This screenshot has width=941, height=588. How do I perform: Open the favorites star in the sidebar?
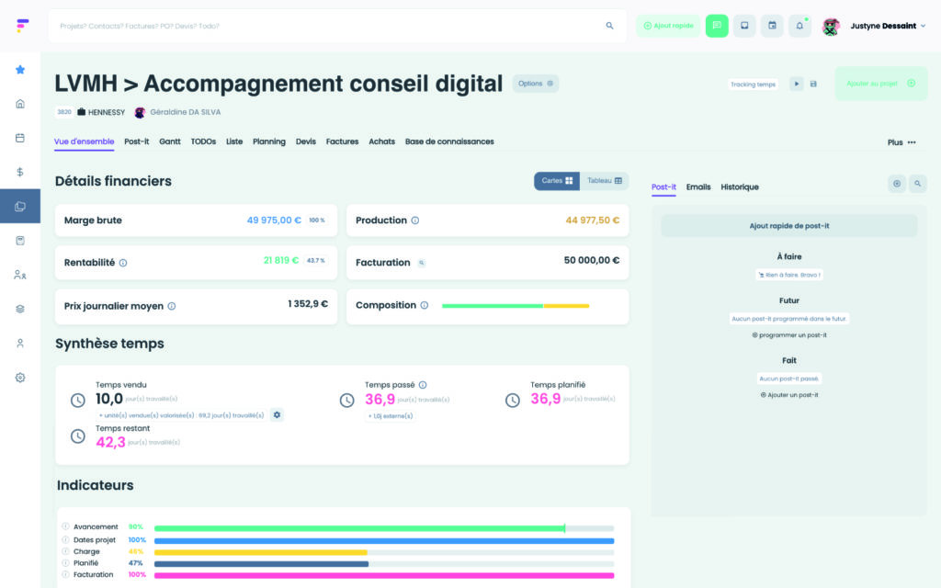click(20, 70)
